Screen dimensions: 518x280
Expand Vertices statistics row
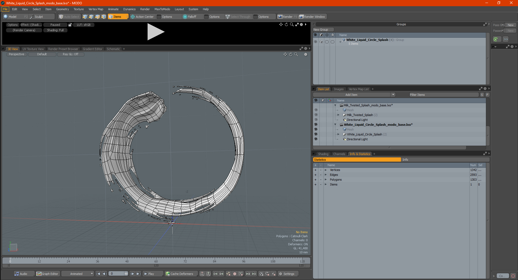pyautogui.click(x=326, y=170)
